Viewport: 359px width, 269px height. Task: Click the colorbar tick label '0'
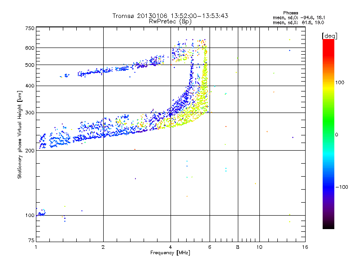click(x=337, y=135)
